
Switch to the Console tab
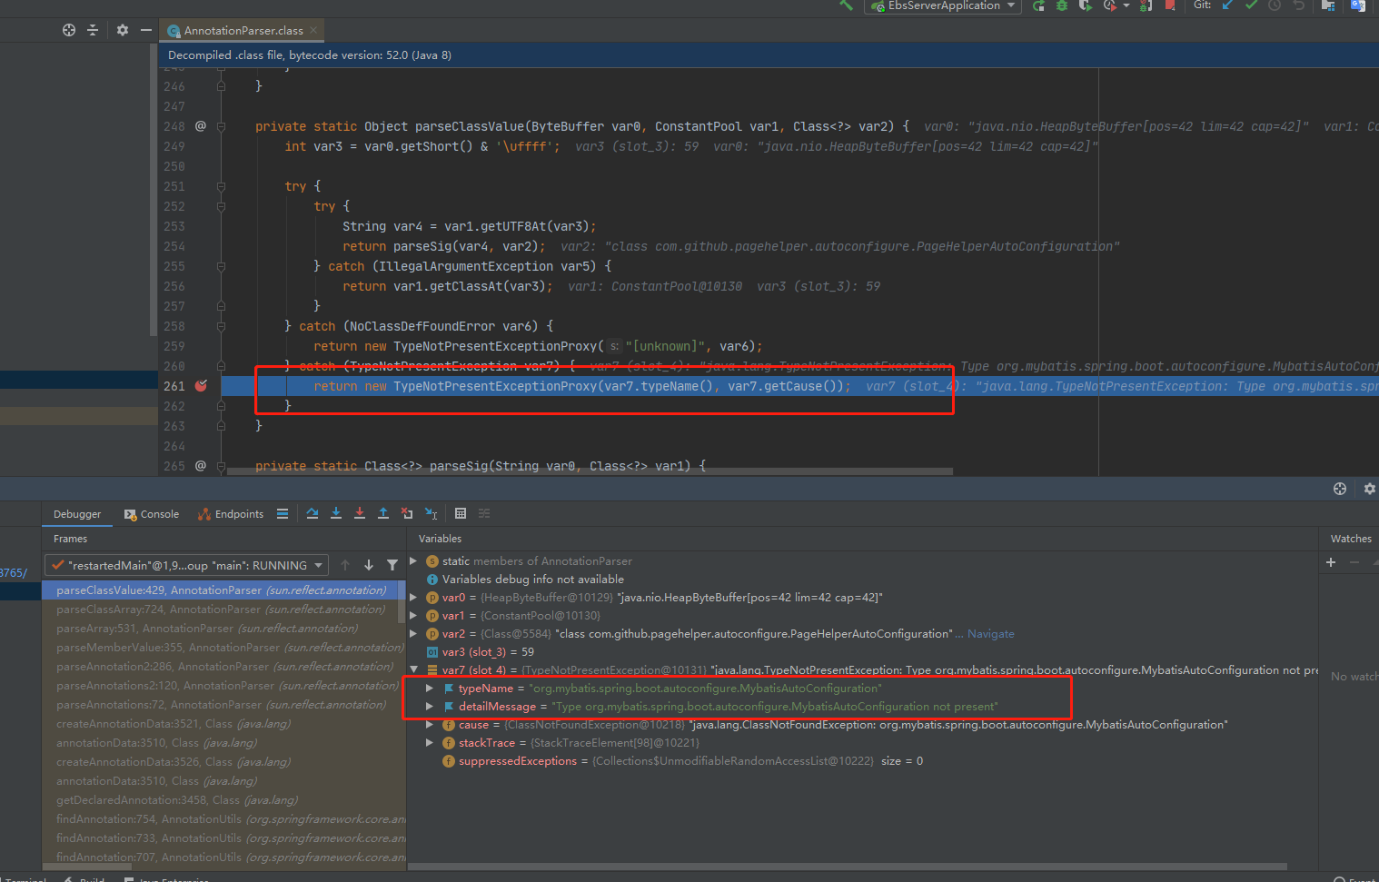point(152,514)
